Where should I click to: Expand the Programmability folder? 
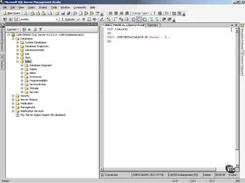point(22,80)
